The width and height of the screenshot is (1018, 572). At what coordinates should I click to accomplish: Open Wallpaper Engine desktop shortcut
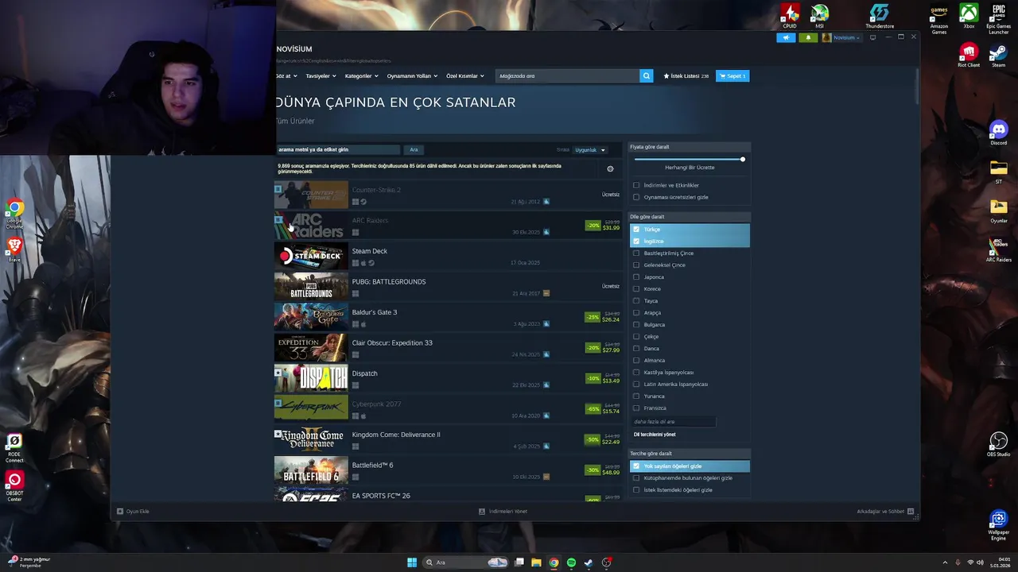click(999, 524)
